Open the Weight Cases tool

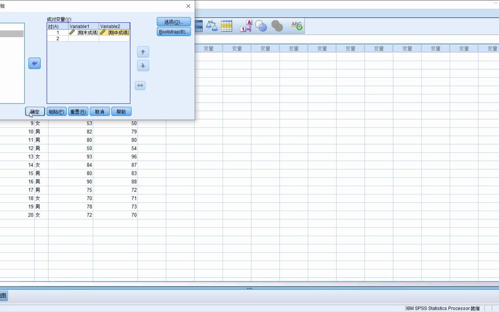click(212, 26)
